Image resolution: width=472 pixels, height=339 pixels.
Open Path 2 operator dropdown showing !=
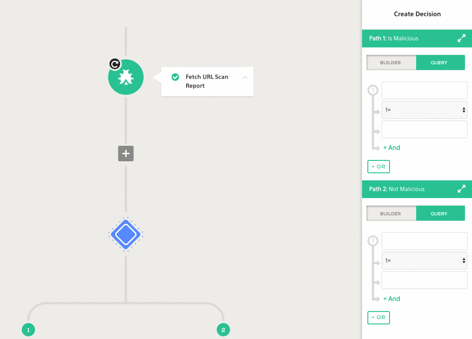[424, 261]
